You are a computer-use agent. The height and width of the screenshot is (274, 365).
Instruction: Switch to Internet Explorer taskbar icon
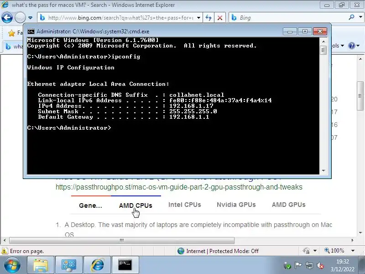(97, 265)
